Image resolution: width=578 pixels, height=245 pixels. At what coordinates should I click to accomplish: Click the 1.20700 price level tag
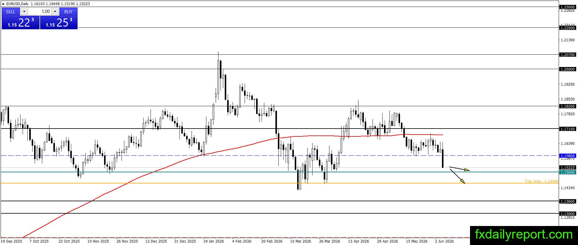click(567, 55)
